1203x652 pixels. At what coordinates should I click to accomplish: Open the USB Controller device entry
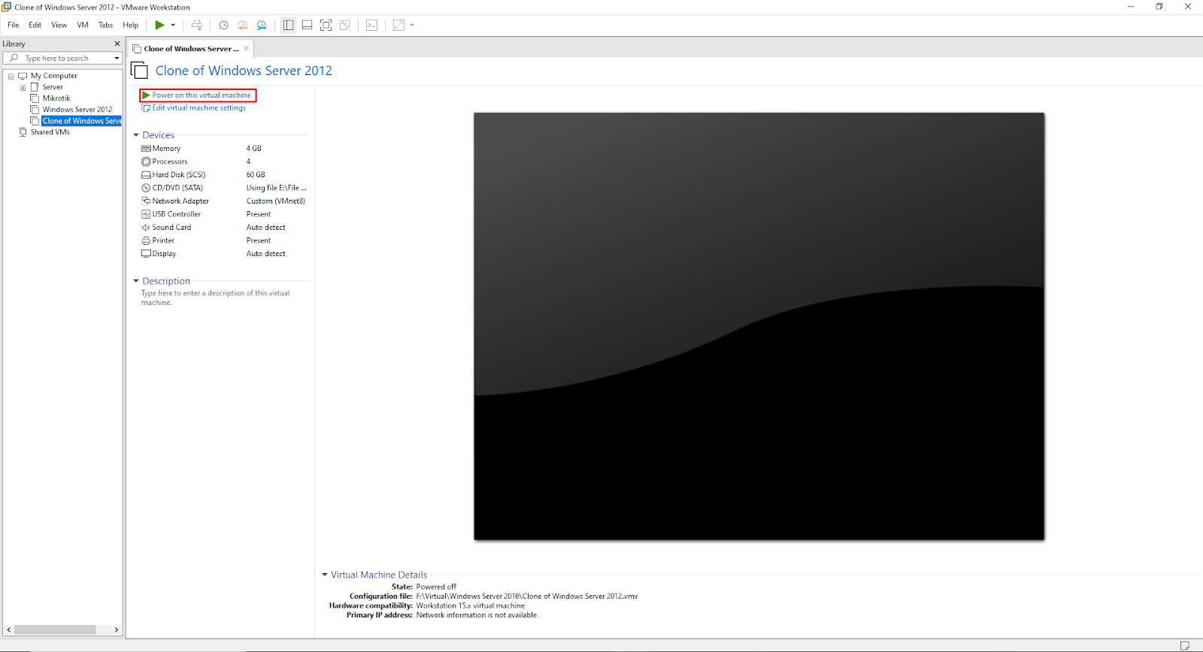coord(176,214)
